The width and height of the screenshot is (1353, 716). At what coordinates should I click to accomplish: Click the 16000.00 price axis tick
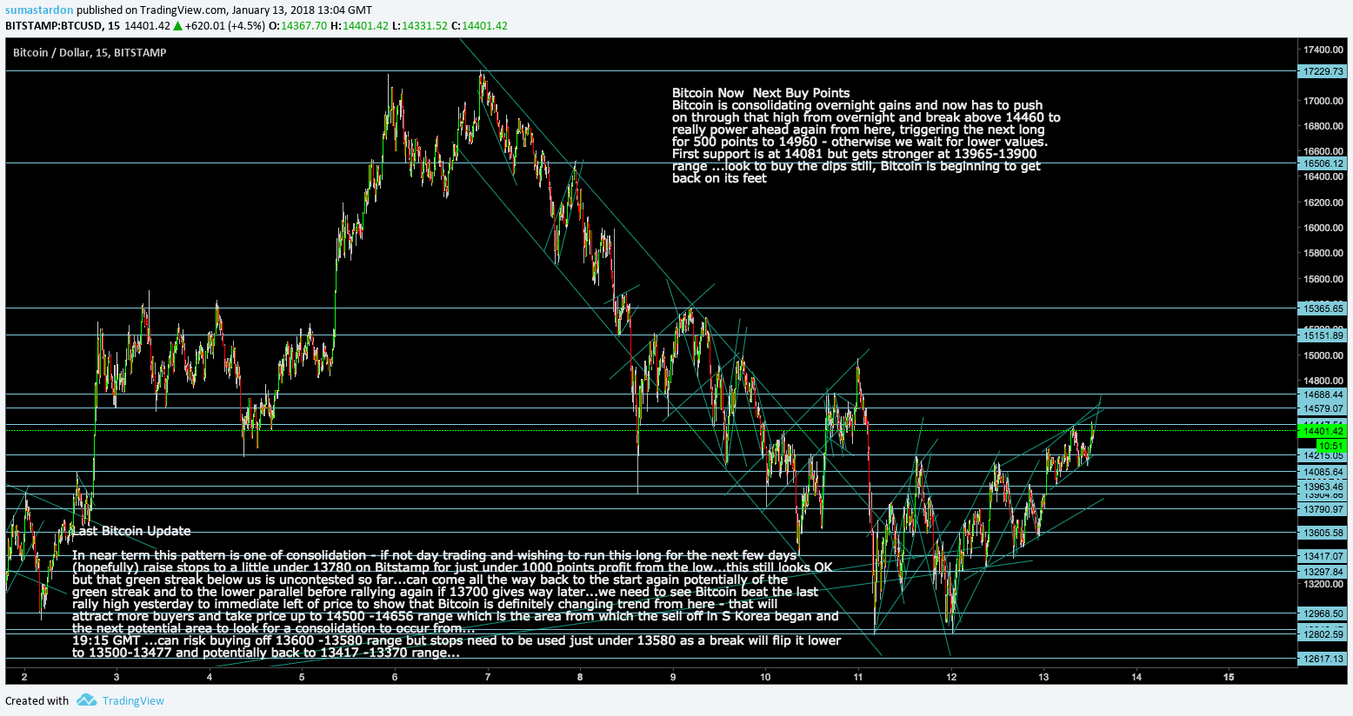pyautogui.click(x=1323, y=228)
